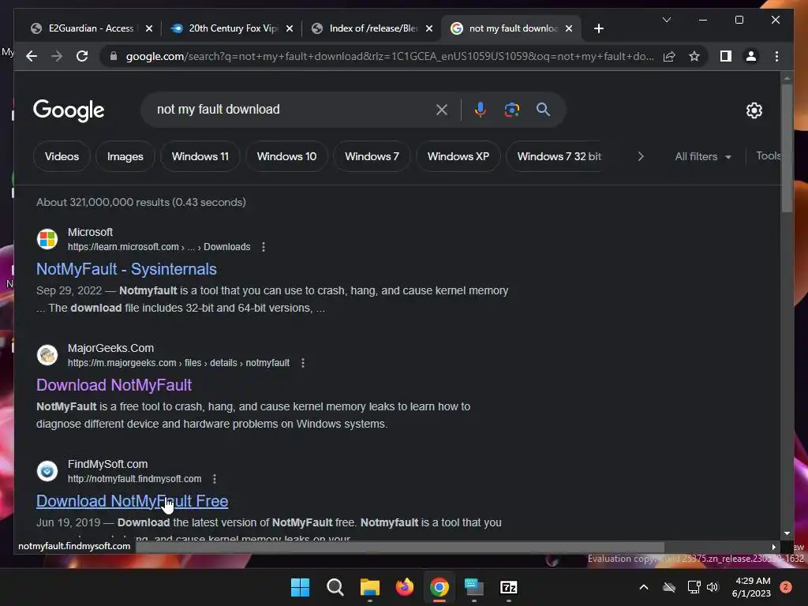Screen dimensions: 808x606
Task: Open more options for Microsoft result
Action: point(264,247)
